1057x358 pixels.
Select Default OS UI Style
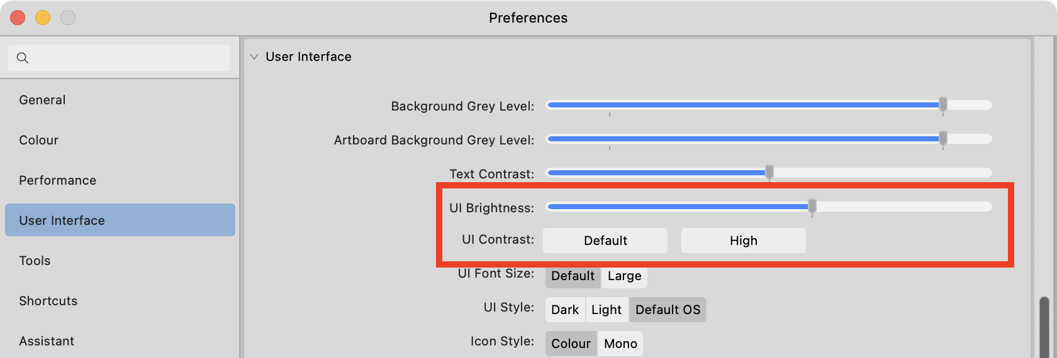click(x=668, y=310)
